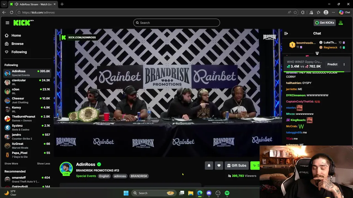Open n3on channel in sidebar
353x198 pixels.
[x=27, y=91]
